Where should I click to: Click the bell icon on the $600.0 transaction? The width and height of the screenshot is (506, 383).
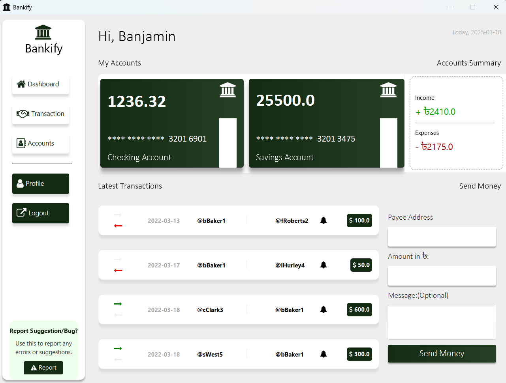(324, 310)
